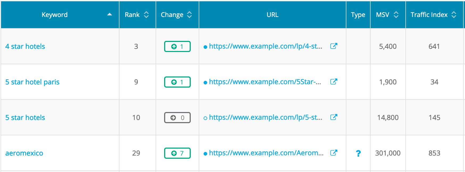Click the gray zero change badge for 5 star hotels

coord(177,117)
